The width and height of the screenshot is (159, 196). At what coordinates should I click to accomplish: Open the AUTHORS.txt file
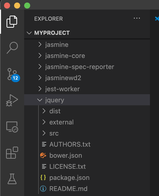[x=70, y=144]
